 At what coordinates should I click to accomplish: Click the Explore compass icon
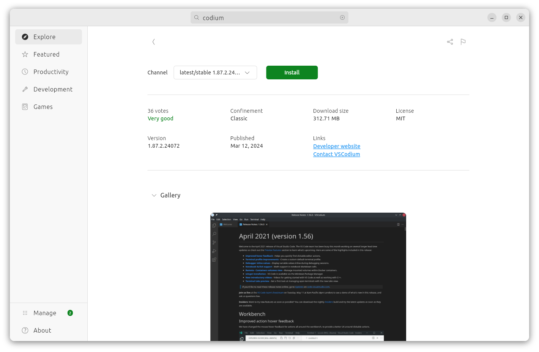[x=25, y=37]
